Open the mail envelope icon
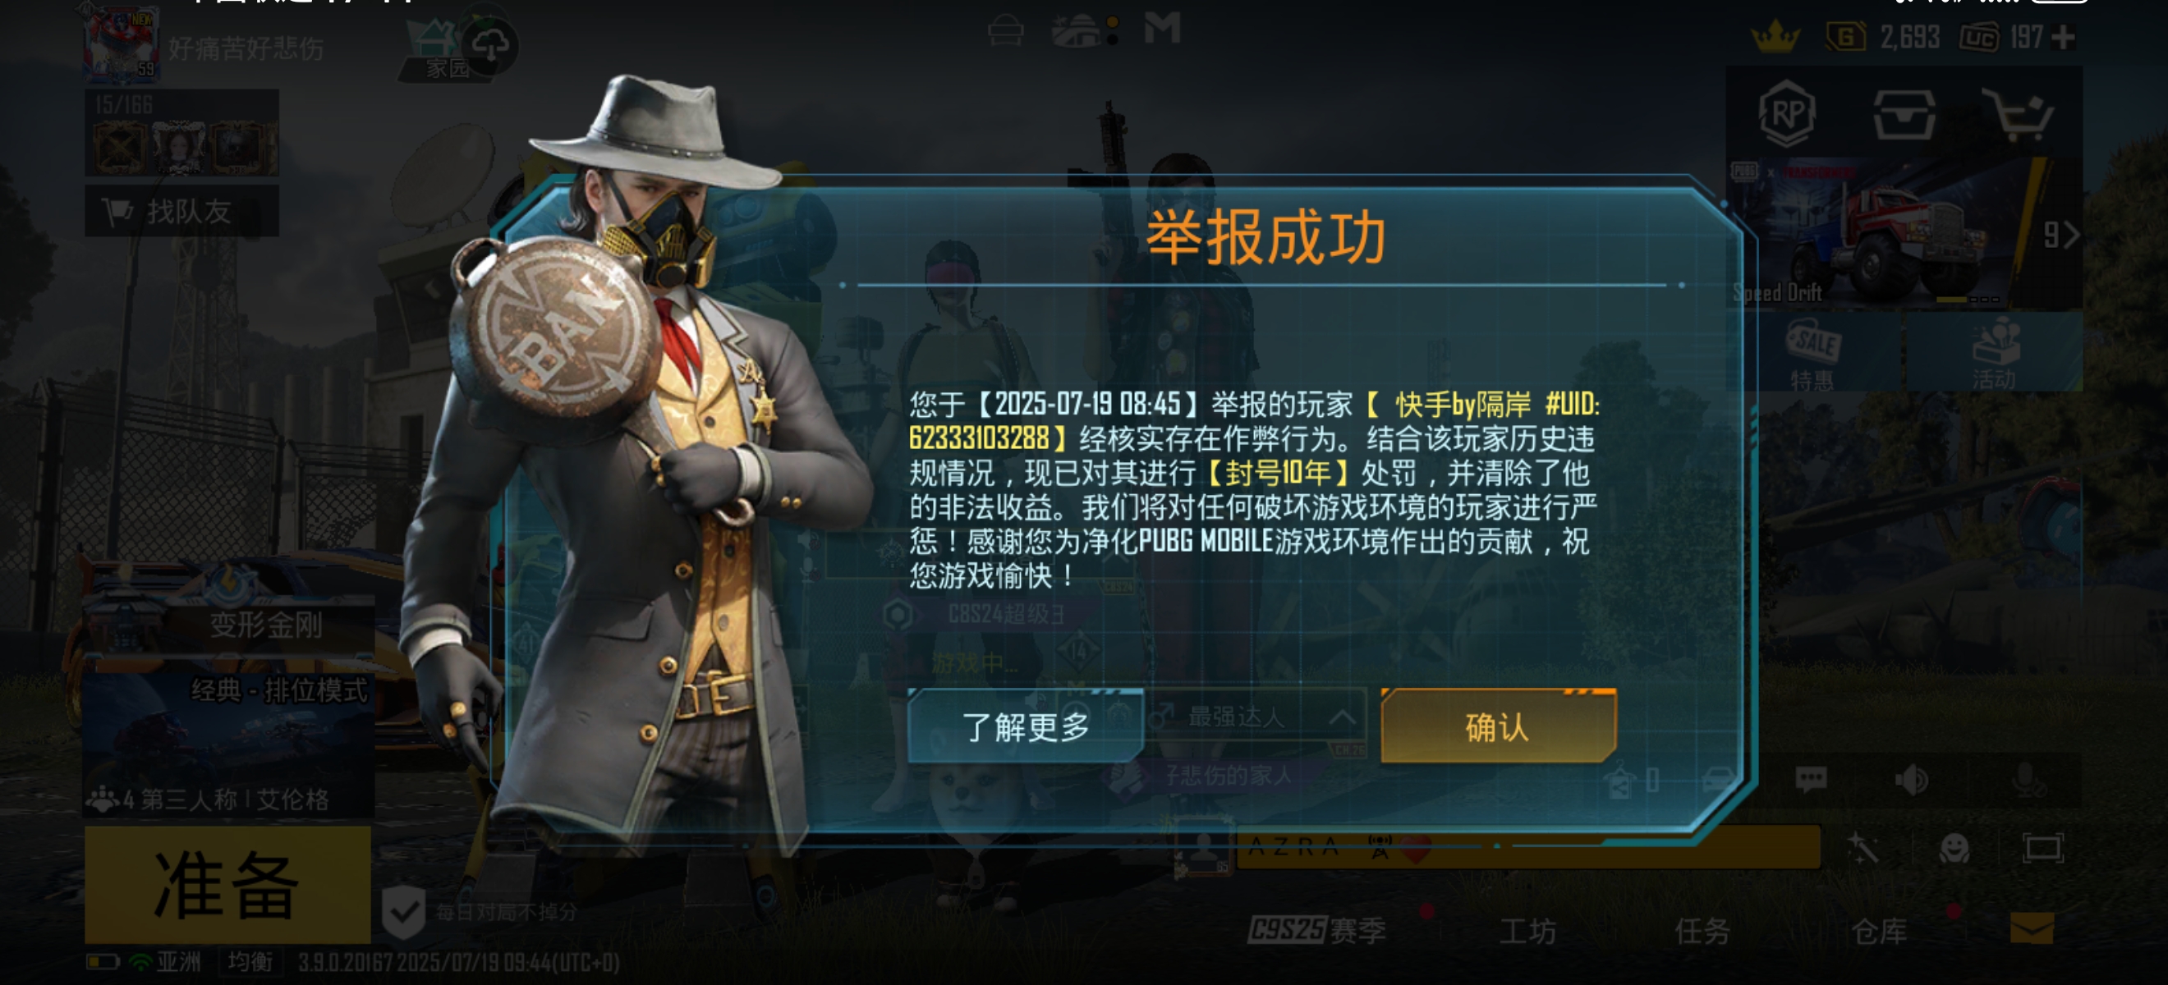2168x985 pixels. tap(2032, 928)
